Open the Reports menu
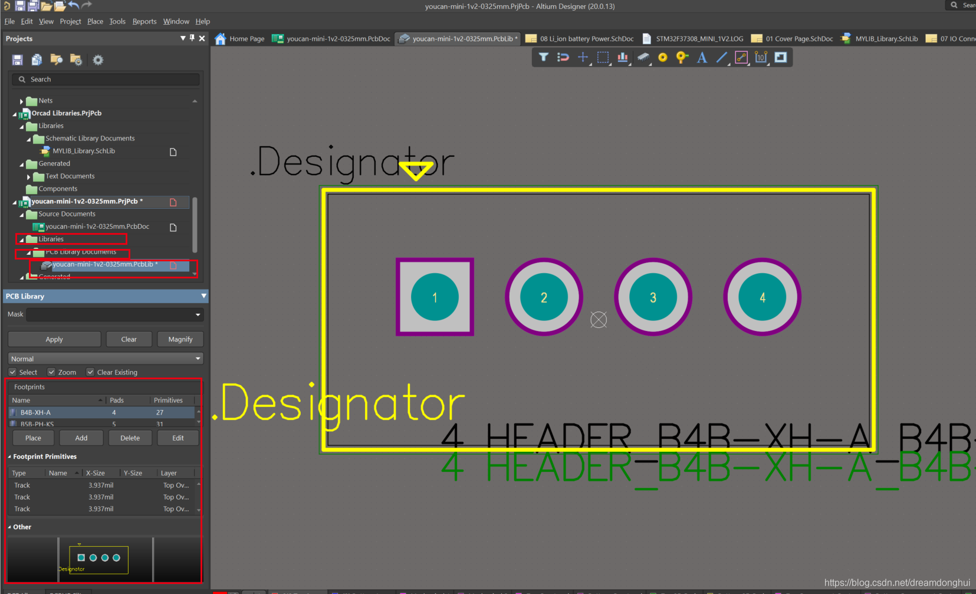Screen dimensions: 976x594 (144, 21)
